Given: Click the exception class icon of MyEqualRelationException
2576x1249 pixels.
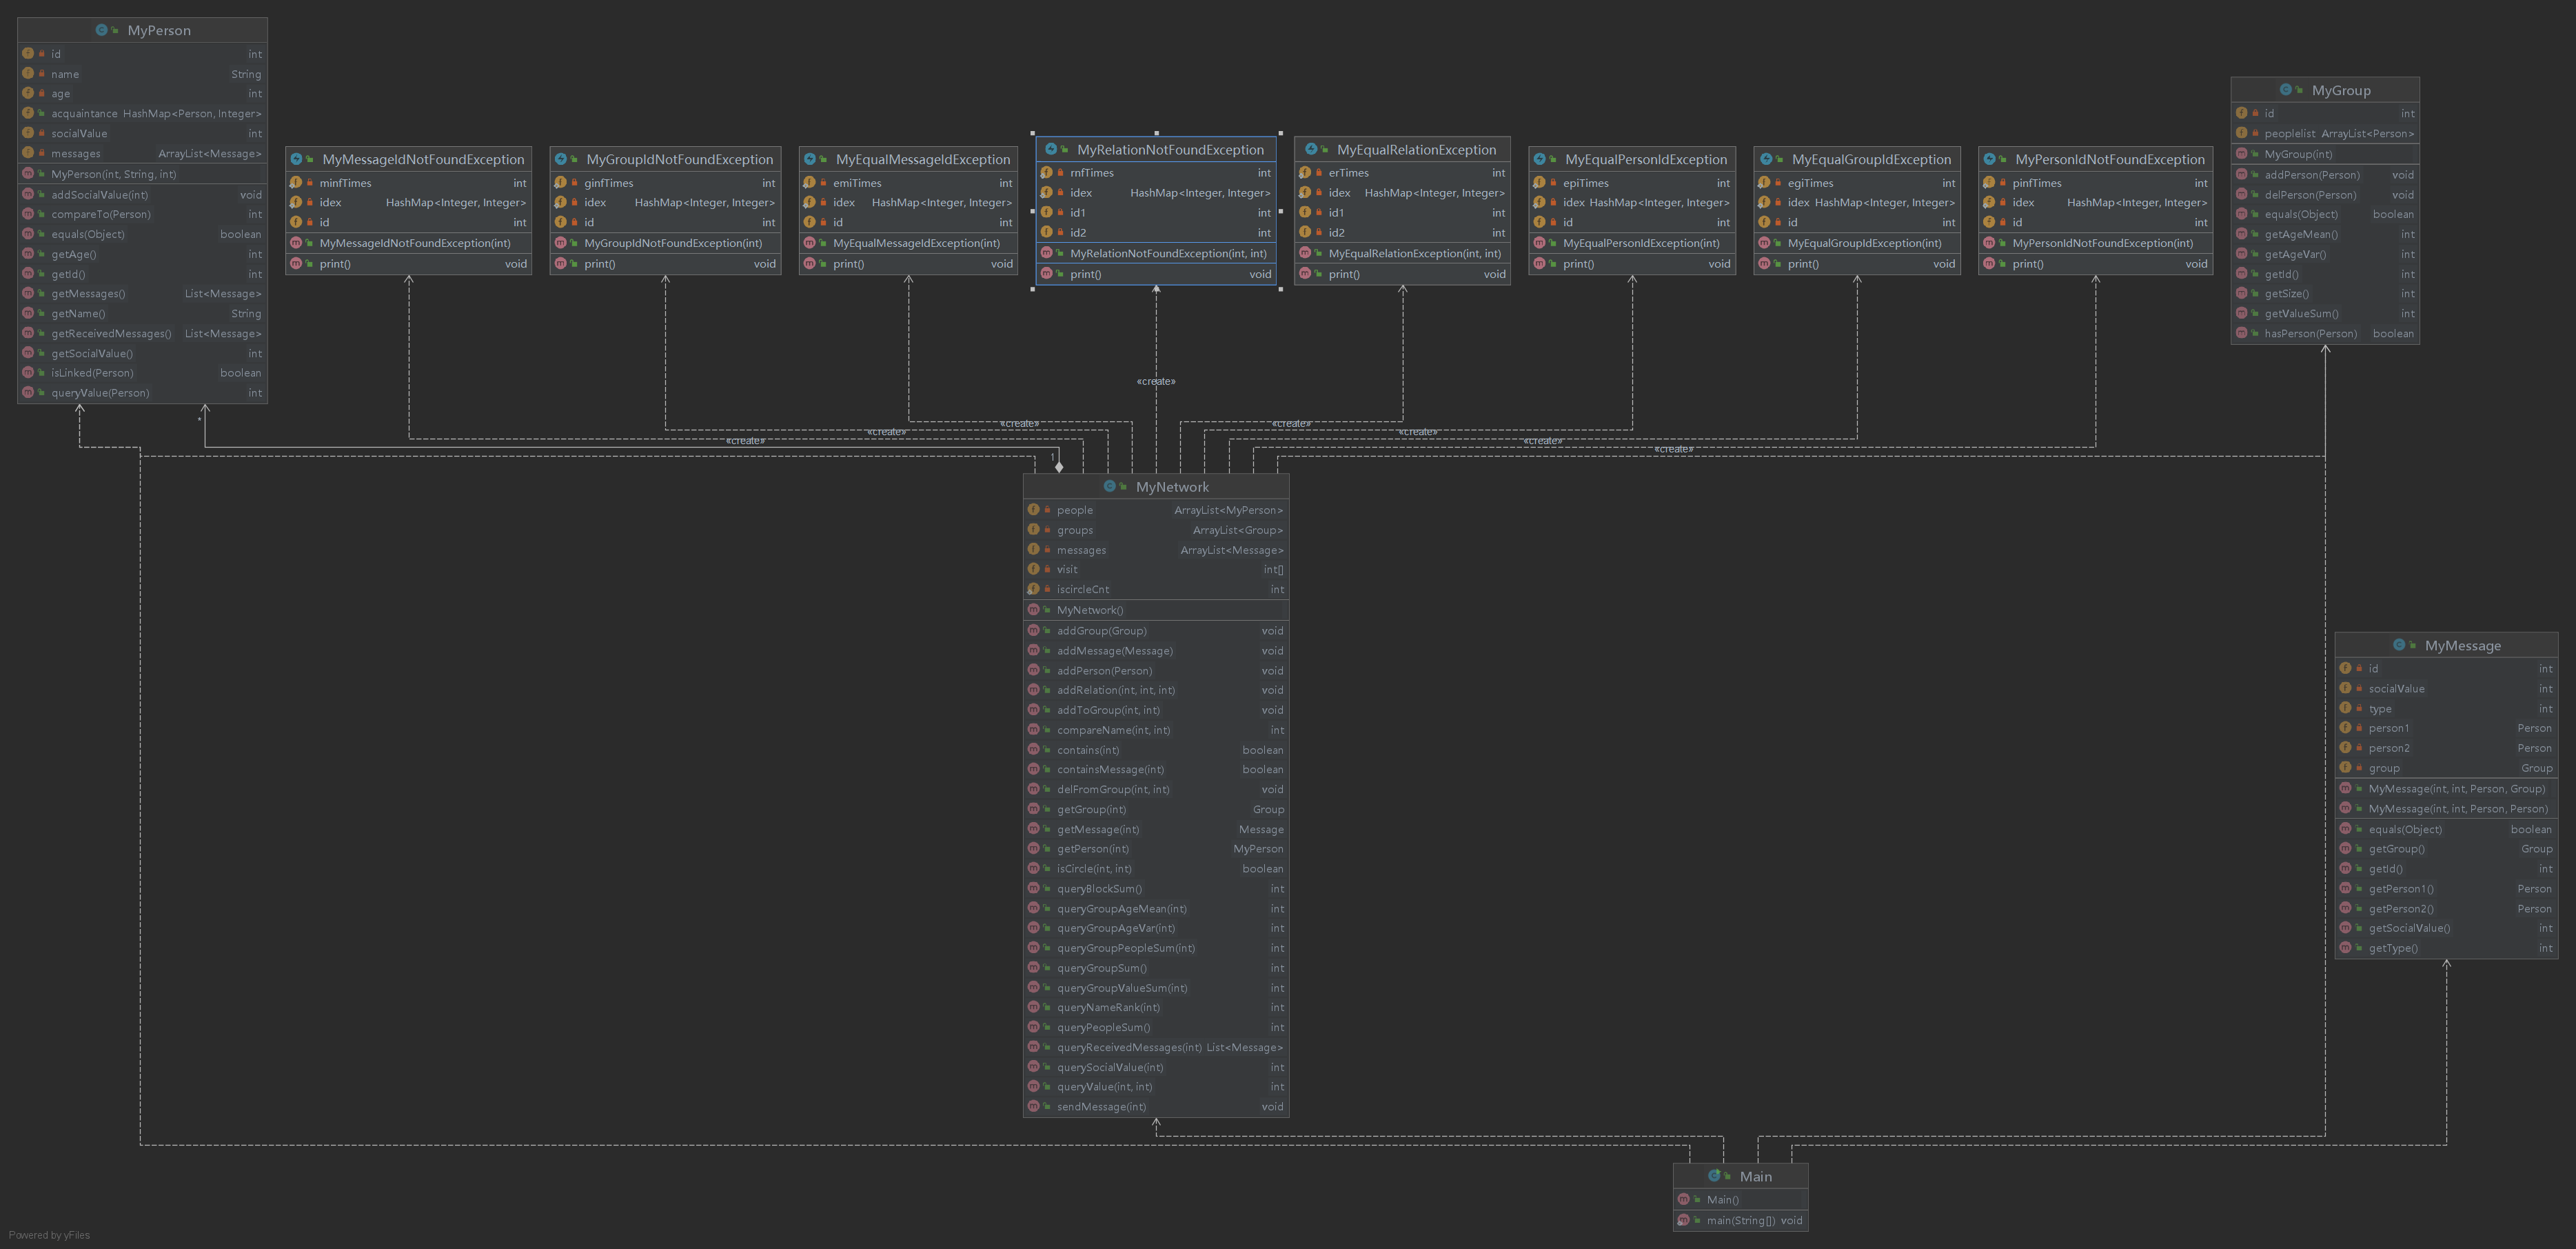Looking at the screenshot, I should pos(1311,149).
